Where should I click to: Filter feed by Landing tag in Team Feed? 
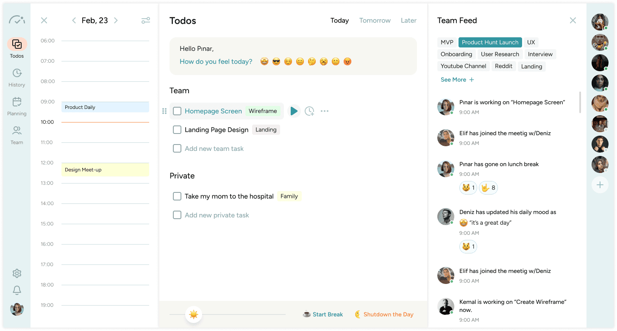click(532, 67)
